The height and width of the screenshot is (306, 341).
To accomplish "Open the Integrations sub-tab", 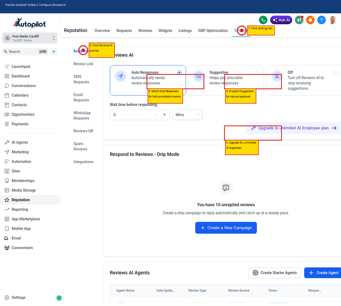I will tap(83, 162).
